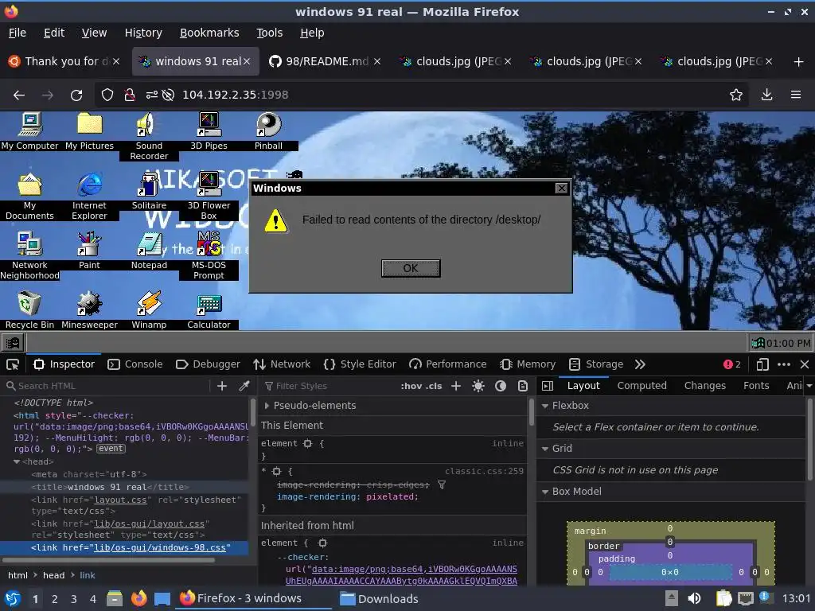Screen dimensions: 815x611
Task: Click OK in the Windows error dialog
Action: click(x=411, y=268)
